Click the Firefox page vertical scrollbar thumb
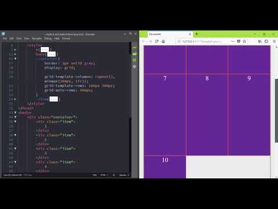 coord(276,111)
